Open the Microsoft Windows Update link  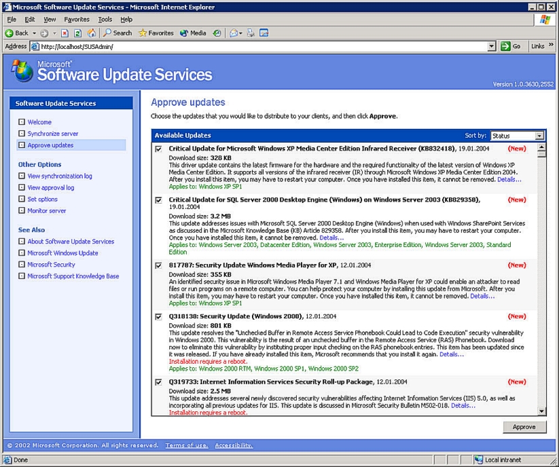(62, 253)
